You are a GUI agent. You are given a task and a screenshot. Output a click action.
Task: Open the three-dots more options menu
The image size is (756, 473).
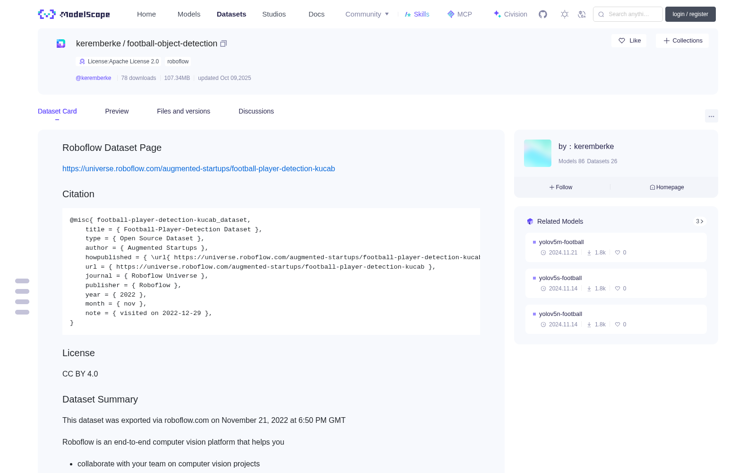click(x=711, y=116)
